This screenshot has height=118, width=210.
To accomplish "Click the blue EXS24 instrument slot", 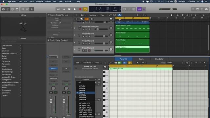I will pyautogui.click(x=53, y=69).
